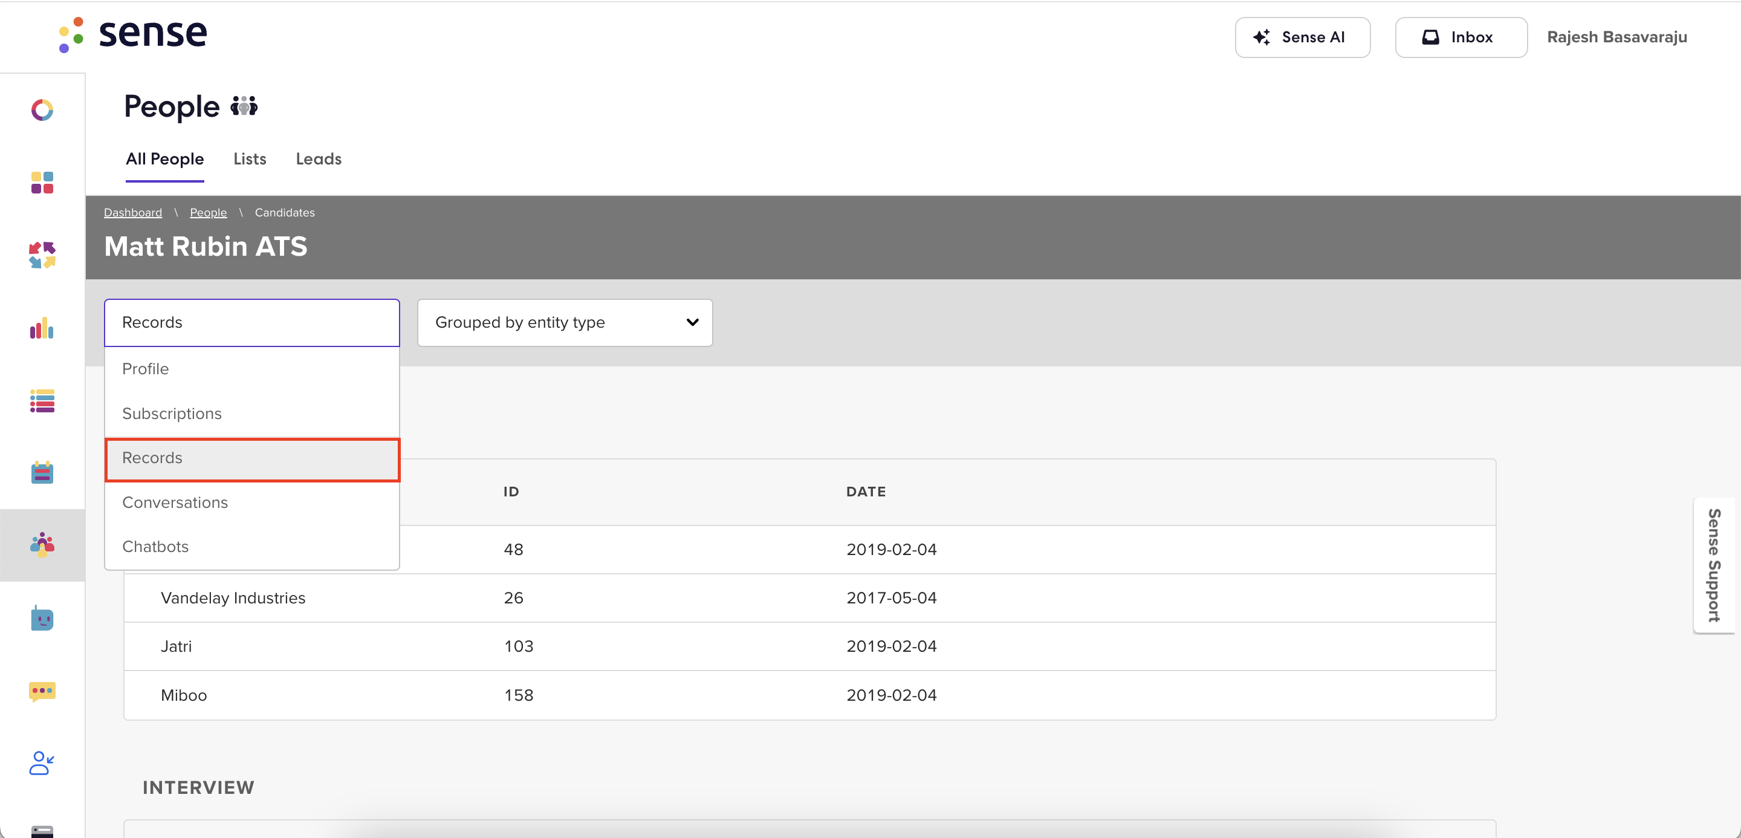Open the striped list sidebar icon
Image resolution: width=1741 pixels, height=838 pixels.
coord(42,401)
